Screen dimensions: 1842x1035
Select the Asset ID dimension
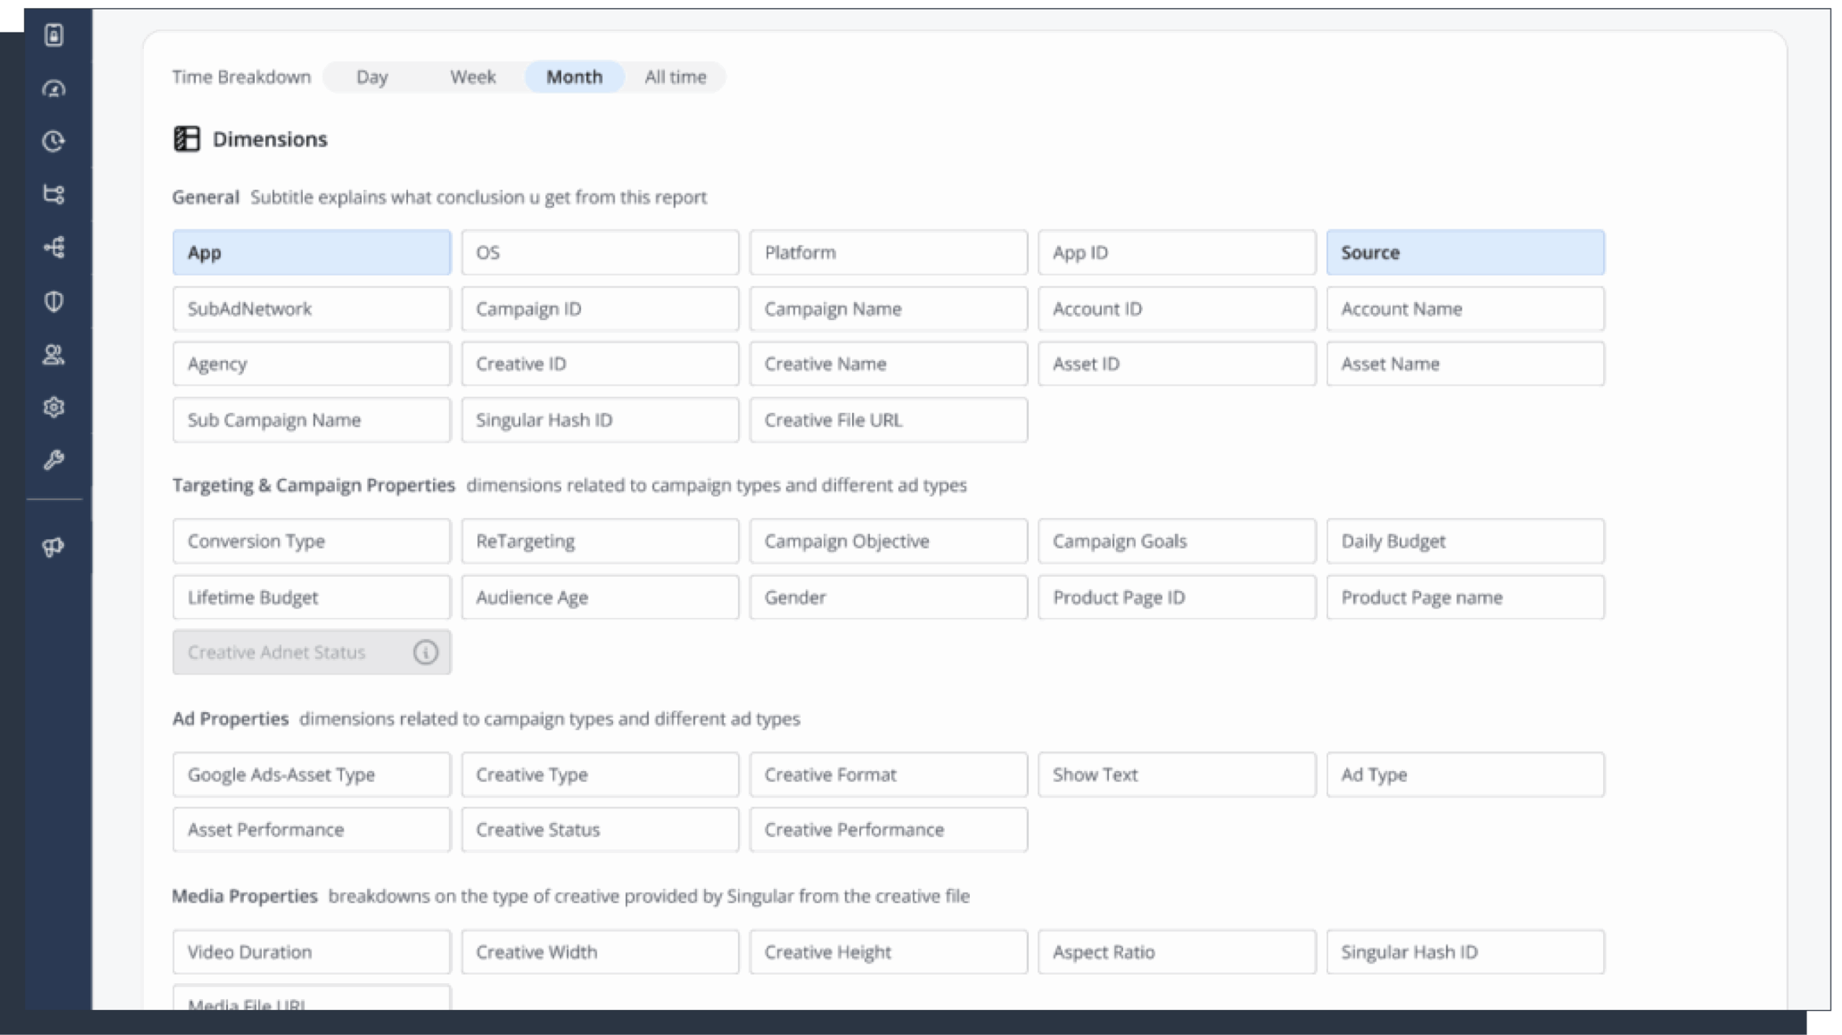pyautogui.click(x=1177, y=364)
